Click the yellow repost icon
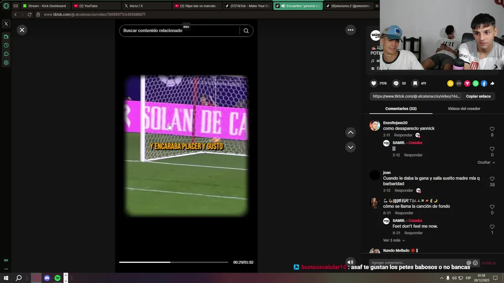The image size is (504, 283). tap(450, 83)
